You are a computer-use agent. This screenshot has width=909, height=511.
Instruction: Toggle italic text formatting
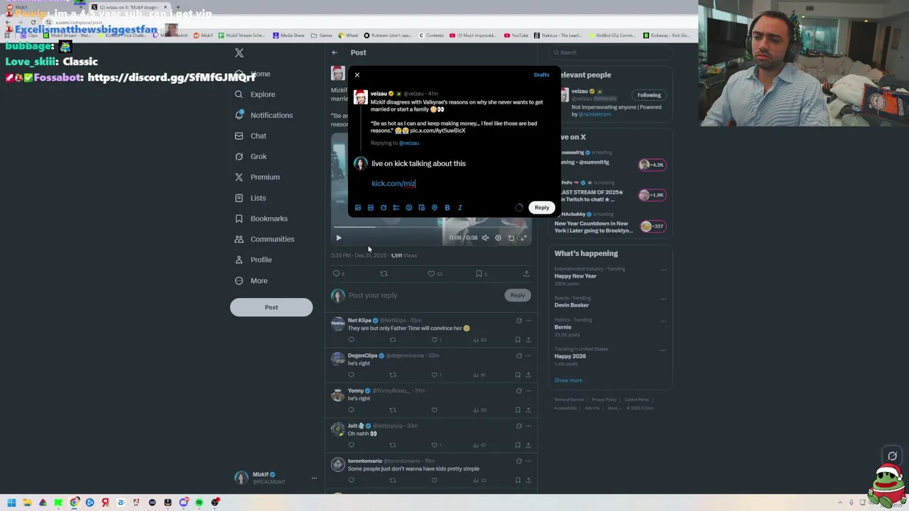click(x=460, y=208)
